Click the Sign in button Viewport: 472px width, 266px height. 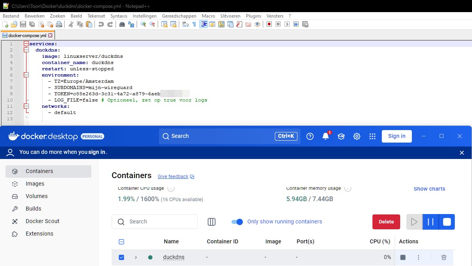point(397,136)
